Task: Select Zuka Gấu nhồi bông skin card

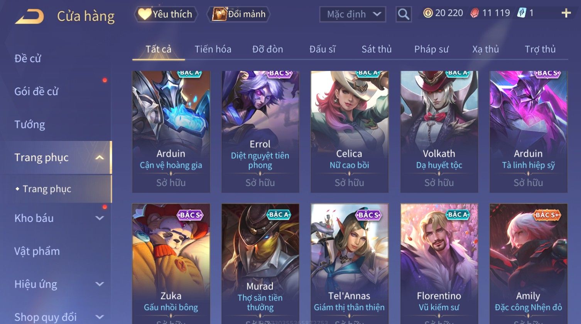Action: (171, 264)
